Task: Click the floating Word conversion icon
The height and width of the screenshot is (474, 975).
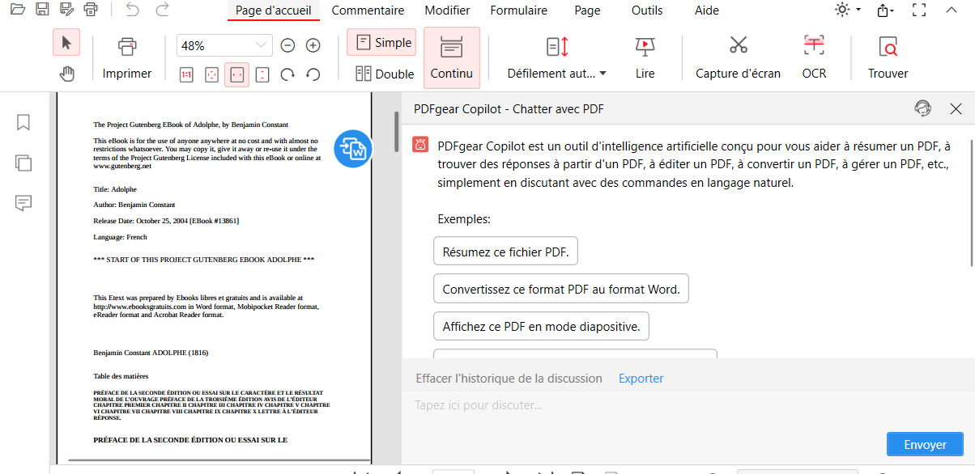Action: click(x=353, y=149)
